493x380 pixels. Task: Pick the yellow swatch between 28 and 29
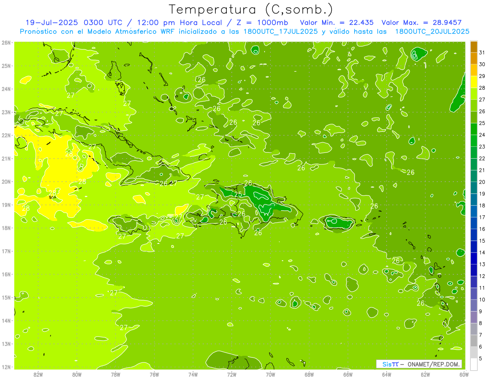[x=474, y=82]
